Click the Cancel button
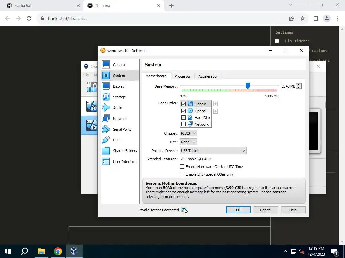The width and height of the screenshot is (345, 258). [x=265, y=210]
